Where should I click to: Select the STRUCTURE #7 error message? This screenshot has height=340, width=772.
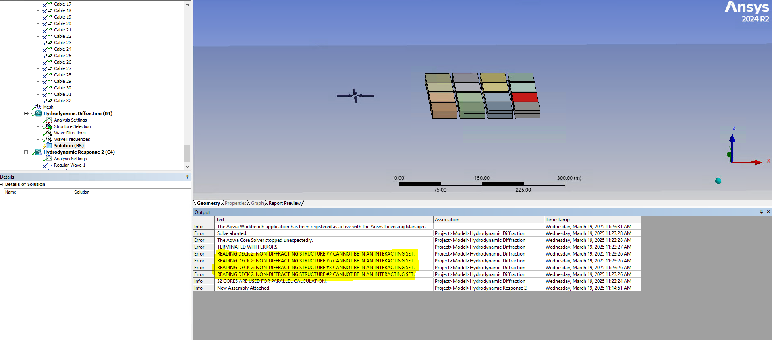[316, 254]
